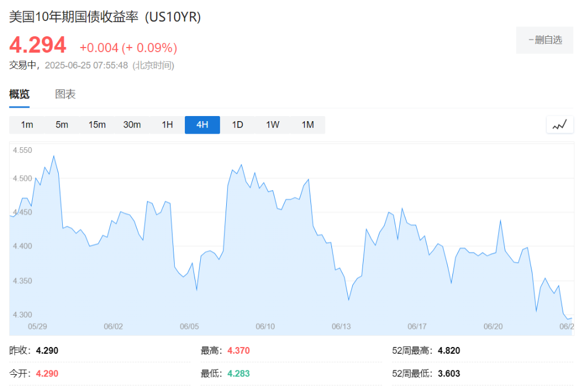Switch to the 1M monthly view
The image size is (579, 390).
click(308, 125)
